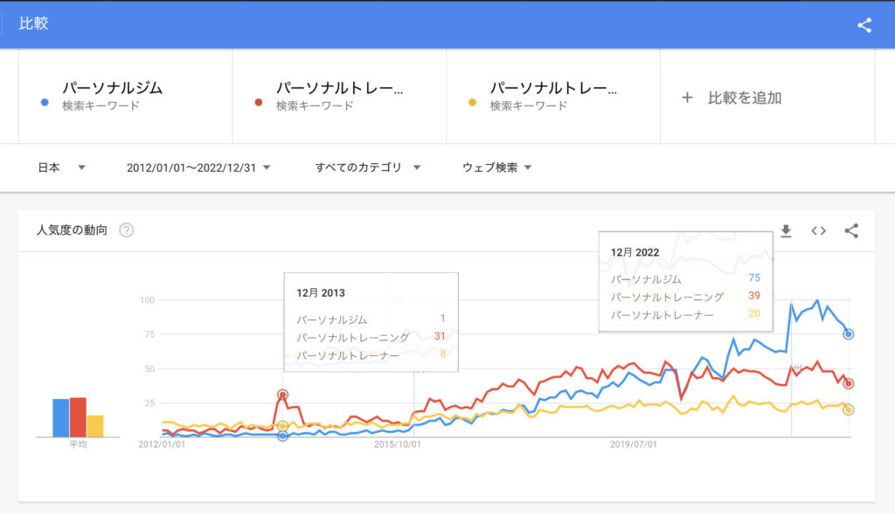Click the plus icon to add comparison

coord(687,98)
